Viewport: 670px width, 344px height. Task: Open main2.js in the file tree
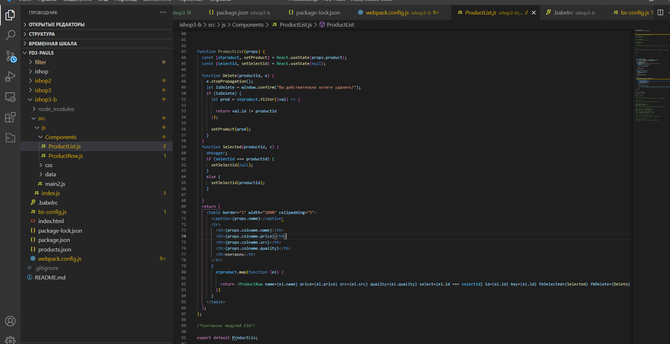click(96, 184)
